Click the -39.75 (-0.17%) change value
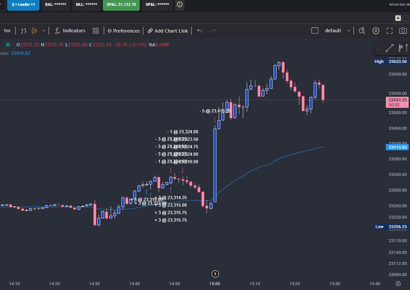The height and width of the screenshot is (290, 410). click(131, 45)
